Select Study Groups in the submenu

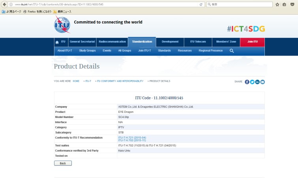click(x=87, y=51)
